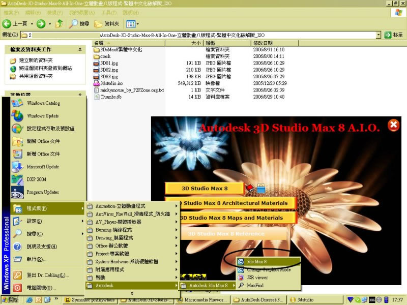The image size is (407, 305).
Task: Select the 3dstudio.iso image file icon
Action: pos(96,83)
